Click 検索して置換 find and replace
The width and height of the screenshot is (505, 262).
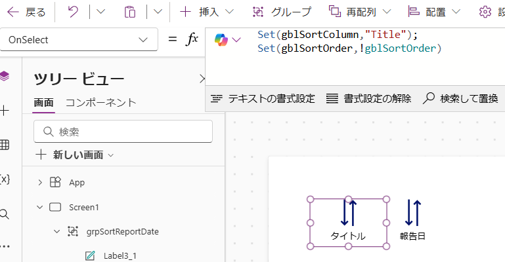(x=460, y=98)
